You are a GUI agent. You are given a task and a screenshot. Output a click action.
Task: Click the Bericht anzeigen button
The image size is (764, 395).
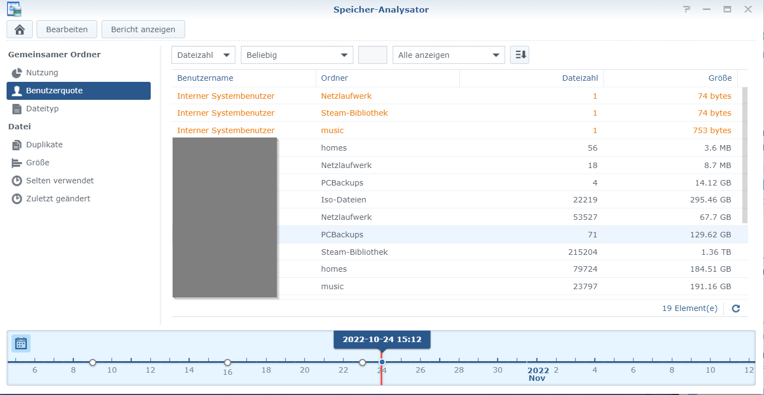pyautogui.click(x=143, y=29)
